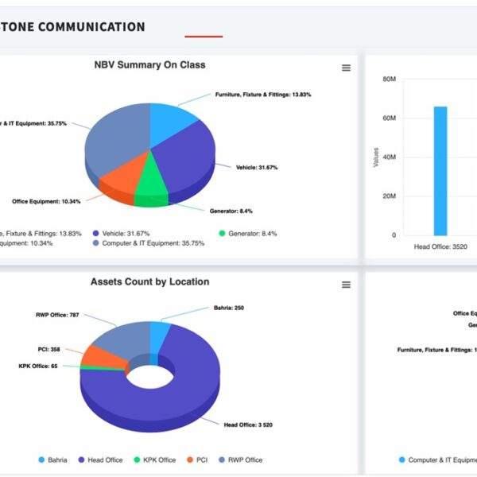Toggle PCI legend item under donut chart
Image resolution: width=477 pixels, height=477 pixels.
[x=200, y=460]
